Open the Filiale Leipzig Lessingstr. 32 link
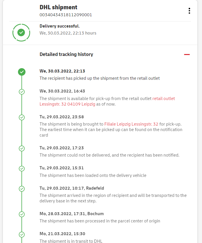The image size is (202, 243). point(131,124)
